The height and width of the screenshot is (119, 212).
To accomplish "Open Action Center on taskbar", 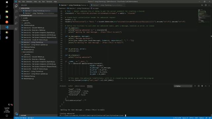I will (7, 116).
